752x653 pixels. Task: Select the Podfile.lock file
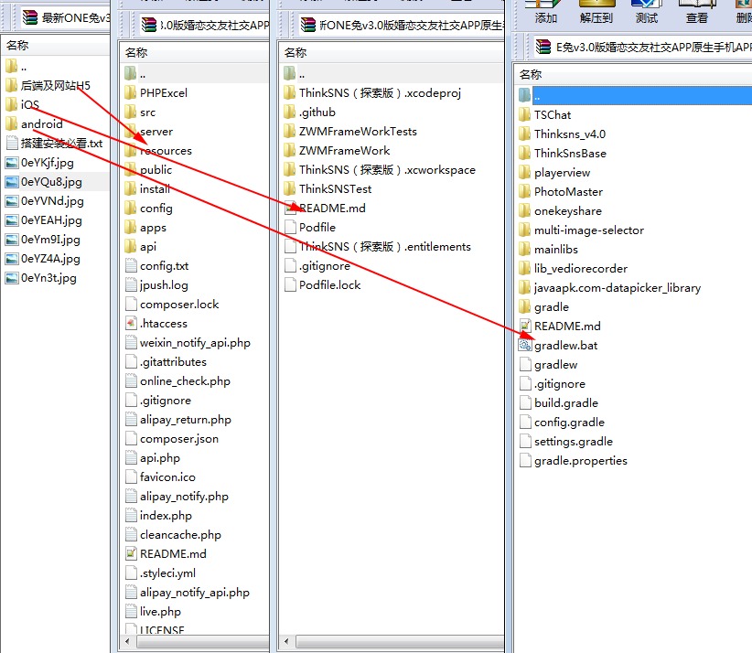click(329, 285)
